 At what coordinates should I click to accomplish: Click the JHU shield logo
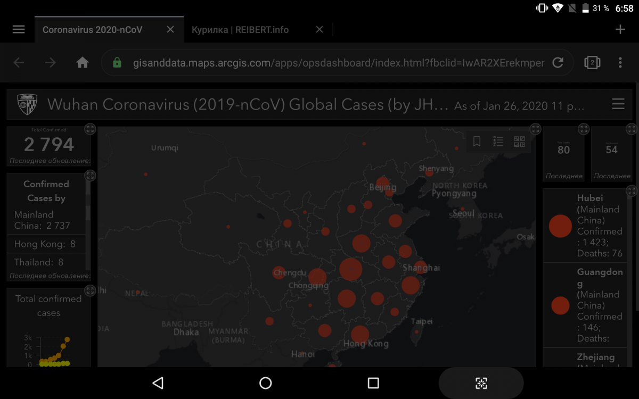(28, 104)
